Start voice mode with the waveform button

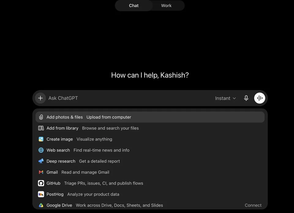tap(260, 98)
